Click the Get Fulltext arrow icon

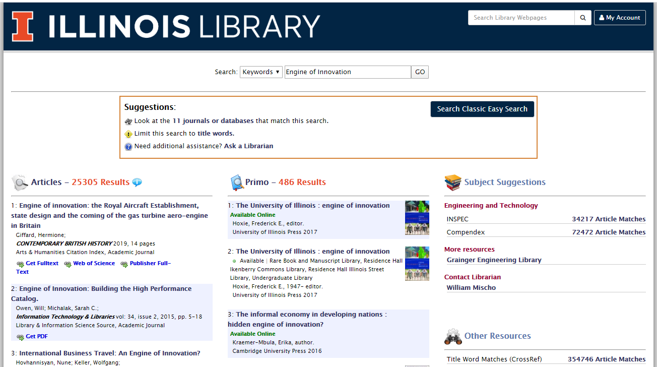click(20, 264)
